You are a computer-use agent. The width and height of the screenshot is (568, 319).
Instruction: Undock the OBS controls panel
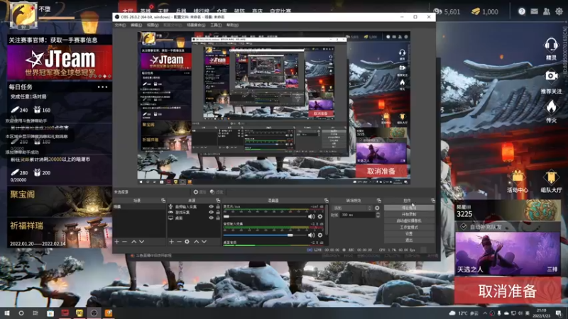pyautogui.click(x=433, y=201)
